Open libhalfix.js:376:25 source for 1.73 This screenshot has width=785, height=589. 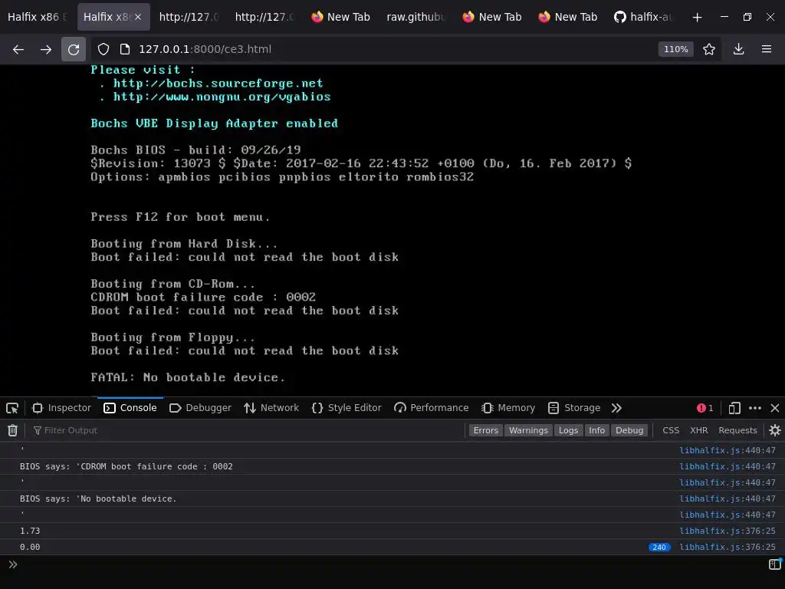click(727, 531)
